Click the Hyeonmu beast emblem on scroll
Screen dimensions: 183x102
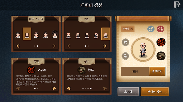[161, 56]
